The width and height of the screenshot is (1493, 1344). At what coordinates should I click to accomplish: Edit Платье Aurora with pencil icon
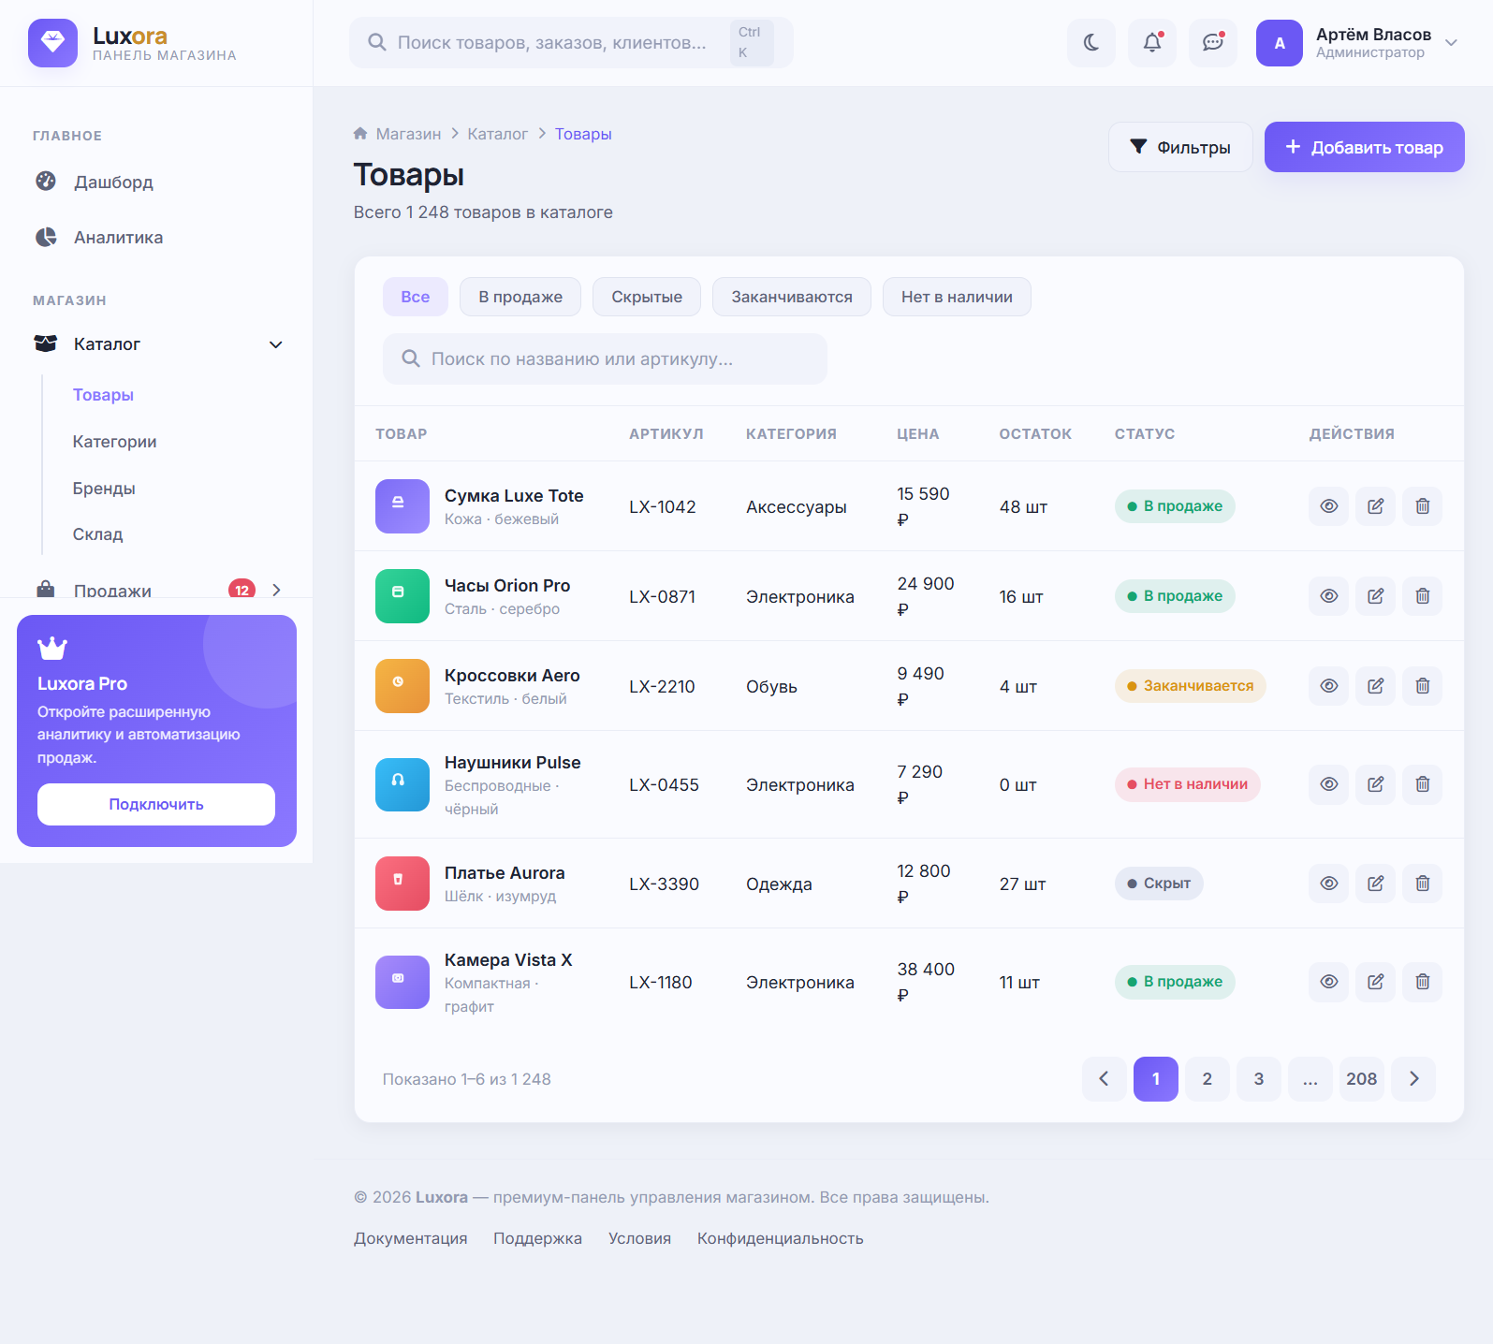pos(1376,884)
